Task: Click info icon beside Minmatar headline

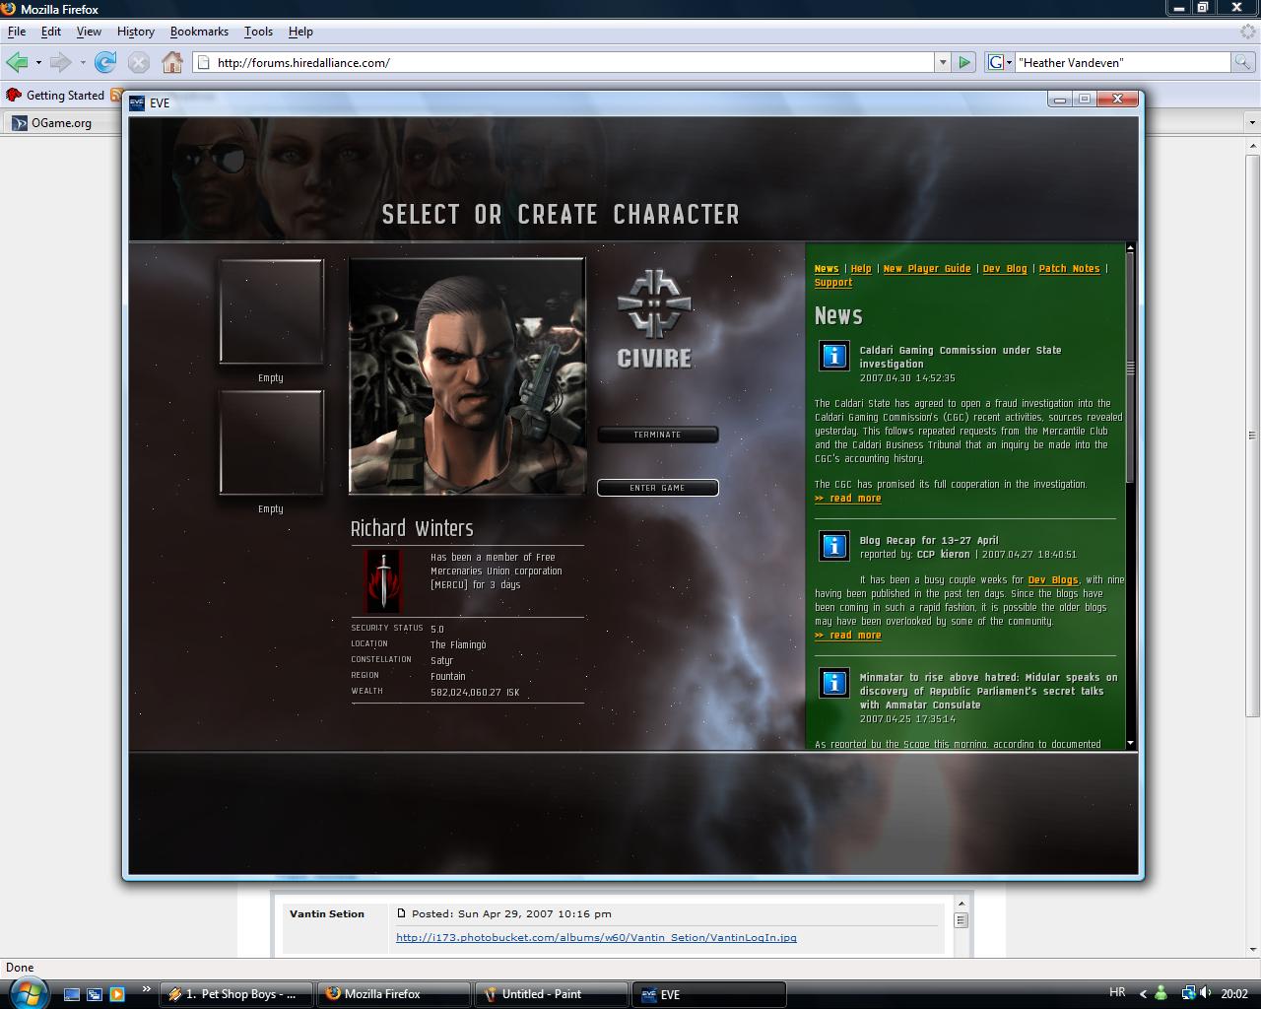Action: click(834, 683)
